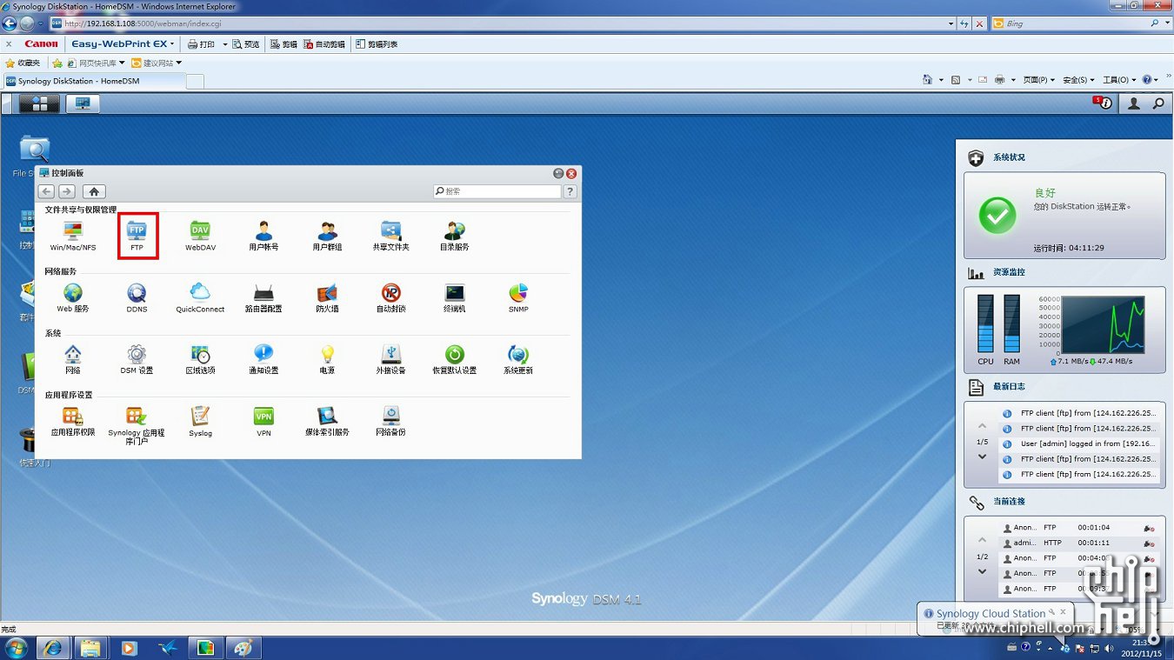The width and height of the screenshot is (1174, 660).
Task: Open the network (网络) icon
Action: pyautogui.click(x=73, y=359)
